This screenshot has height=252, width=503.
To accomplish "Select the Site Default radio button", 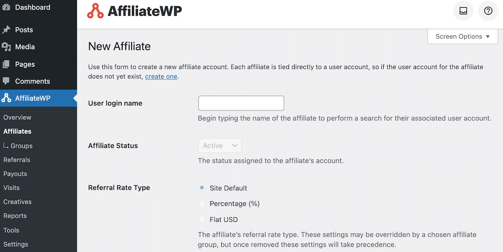I will pos(202,188).
